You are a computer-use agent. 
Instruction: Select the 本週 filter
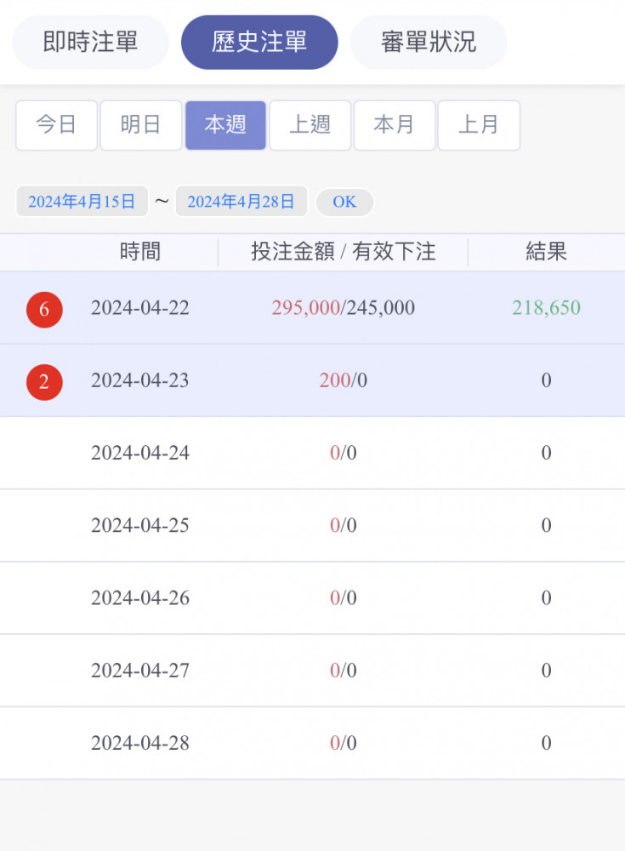(225, 125)
